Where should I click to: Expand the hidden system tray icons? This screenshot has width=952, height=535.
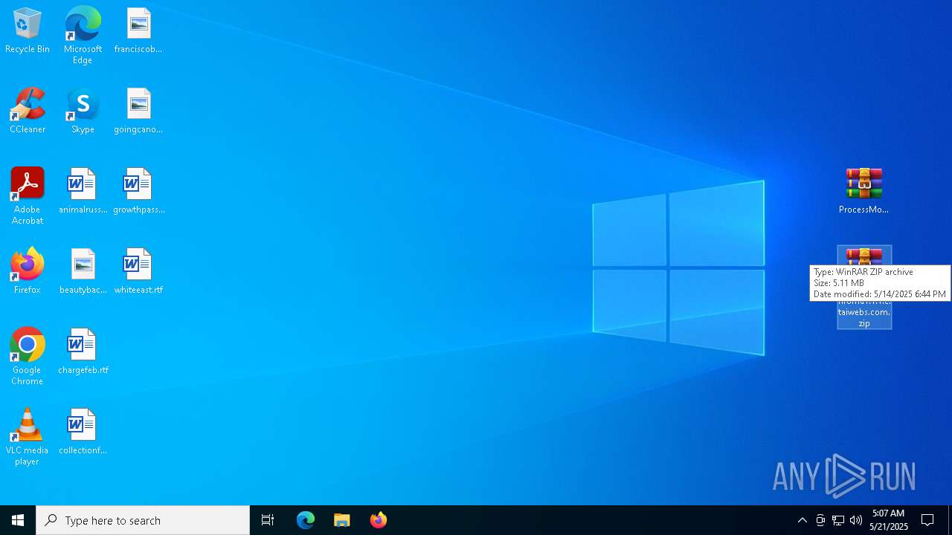pyautogui.click(x=803, y=520)
